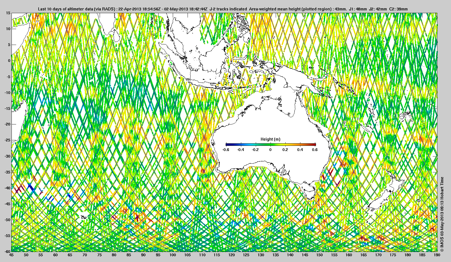Click 'J-2 tracks indicated' in the title
Screen dimensions: 451x262
228,9
